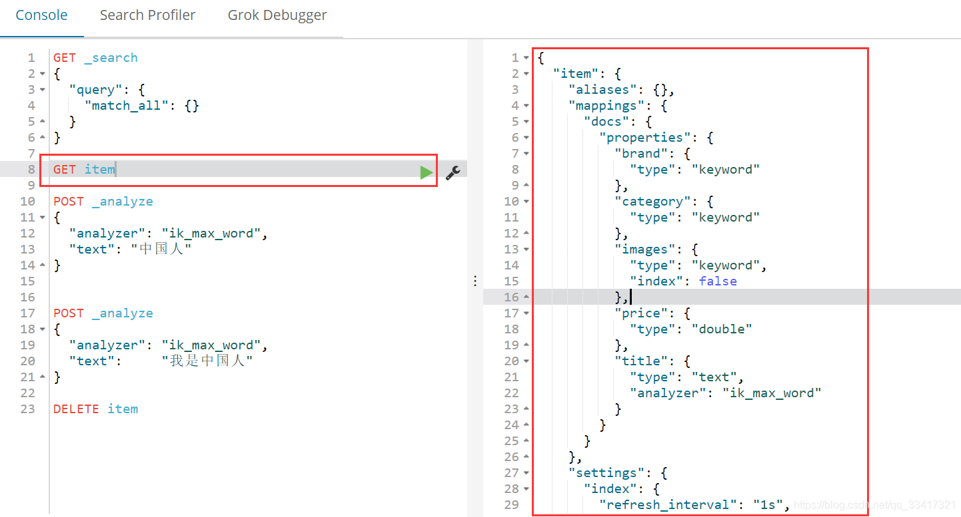Fold the "images" field in response
This screenshot has height=517, width=961.
pyautogui.click(x=526, y=250)
